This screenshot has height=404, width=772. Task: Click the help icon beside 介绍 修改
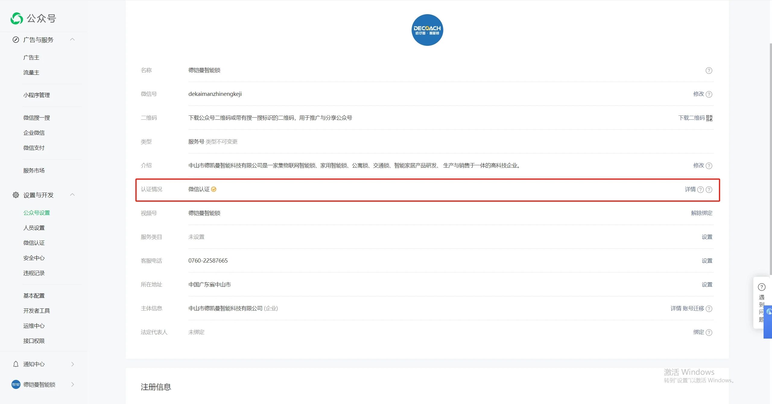(x=709, y=166)
